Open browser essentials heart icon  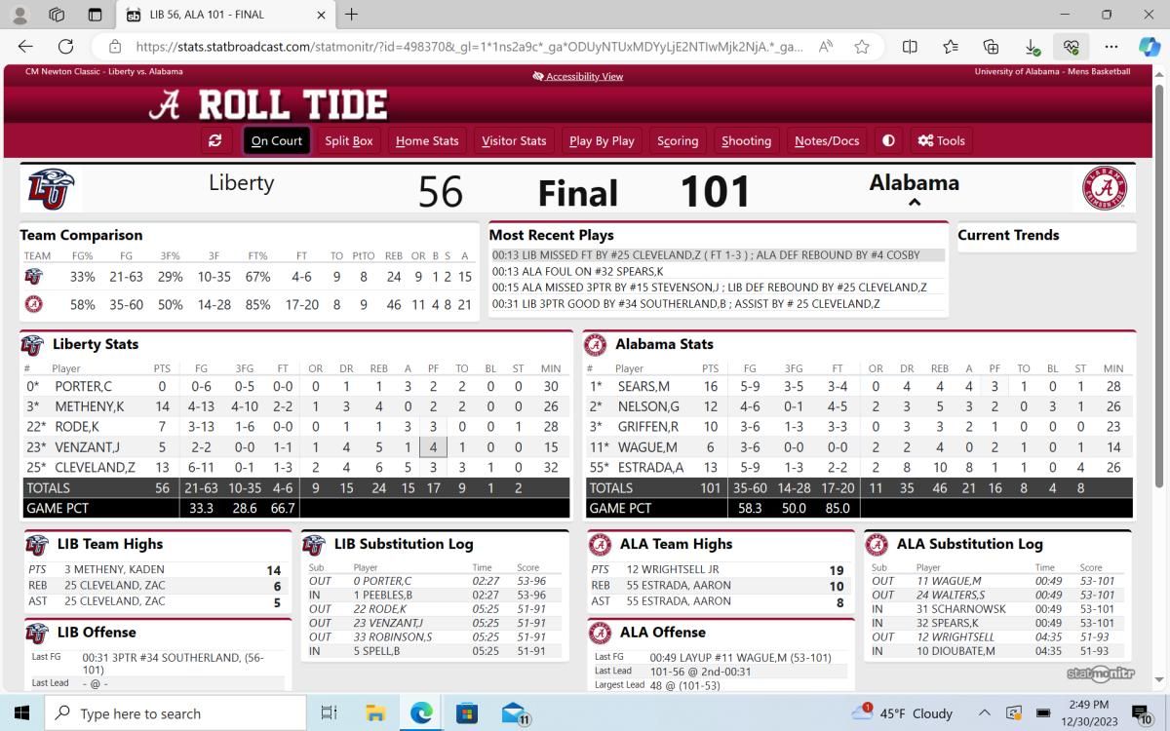(1072, 46)
